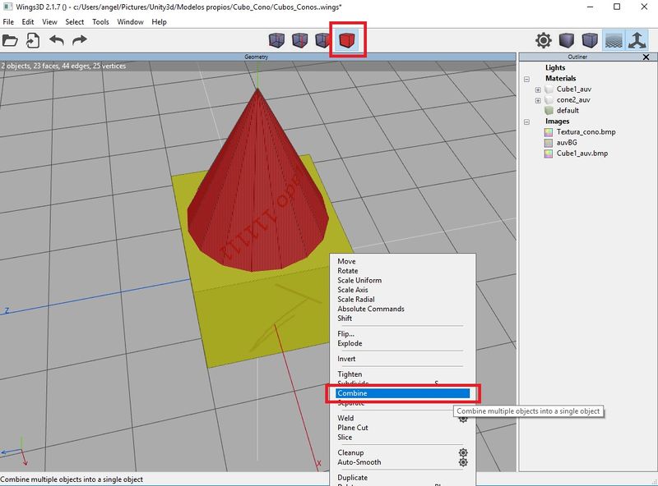658x486 pixels.
Task: Toggle the axes display icon
Action: click(637, 40)
